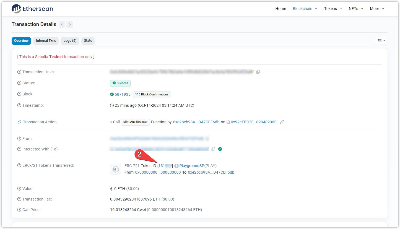Go to next transaction arrow
Screen dimensions: 400x229
point(70,24)
